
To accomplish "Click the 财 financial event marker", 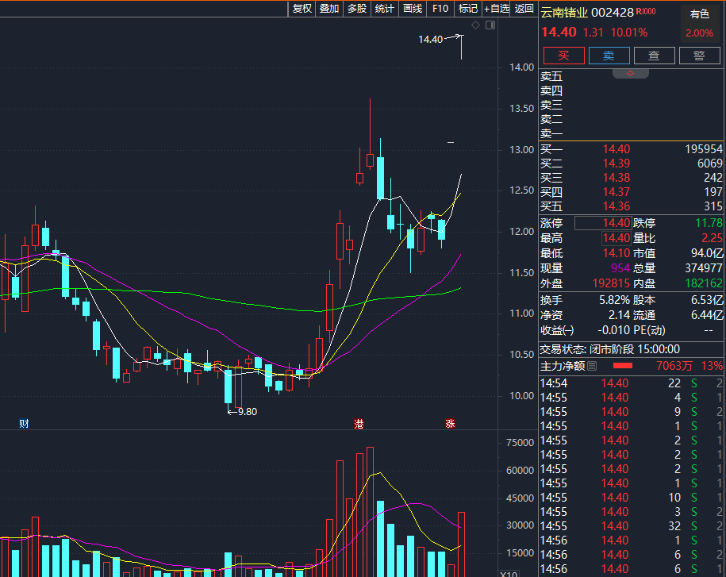I will click(x=24, y=424).
